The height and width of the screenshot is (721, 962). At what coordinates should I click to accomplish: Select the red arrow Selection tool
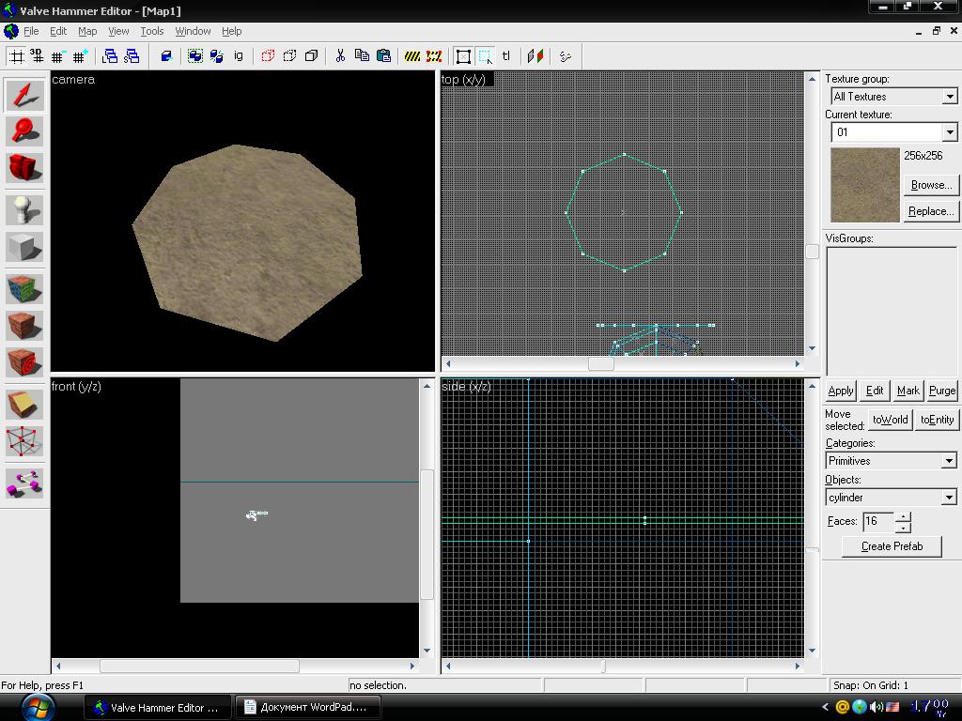pyautogui.click(x=24, y=96)
